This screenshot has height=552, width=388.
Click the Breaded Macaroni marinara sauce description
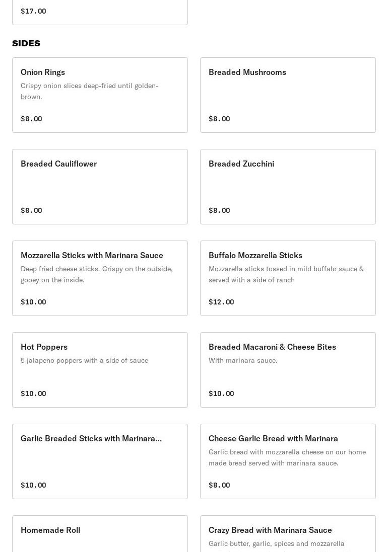(243, 360)
